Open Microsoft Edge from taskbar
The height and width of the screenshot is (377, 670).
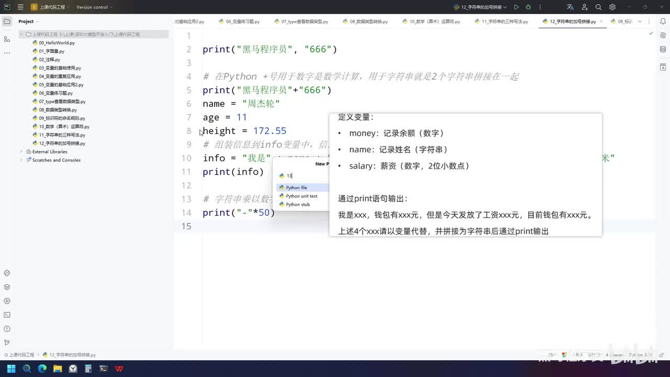click(42, 369)
